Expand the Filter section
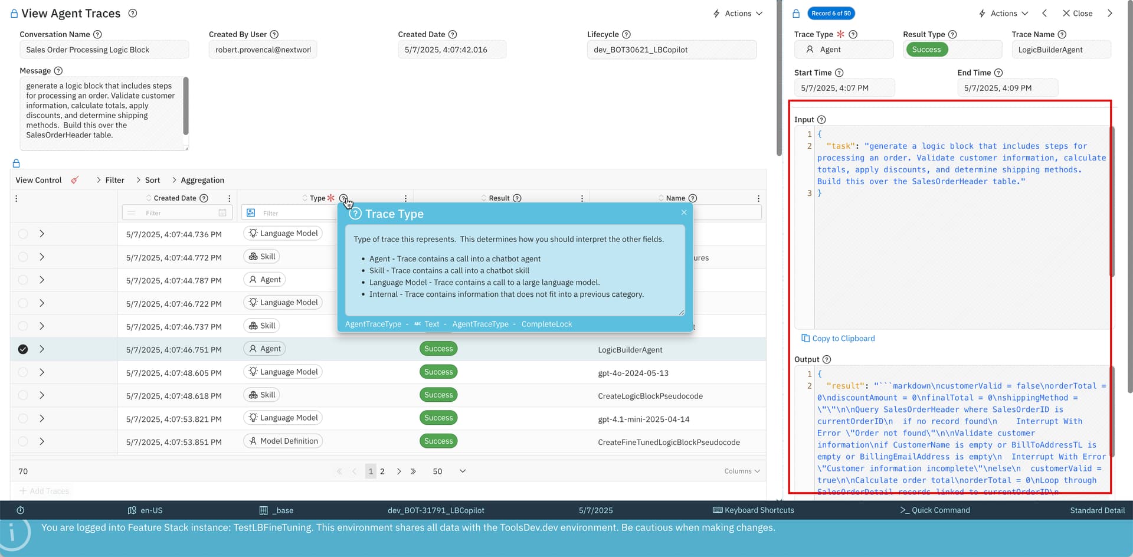Viewport: 1133px width, 557px height. [x=110, y=180]
